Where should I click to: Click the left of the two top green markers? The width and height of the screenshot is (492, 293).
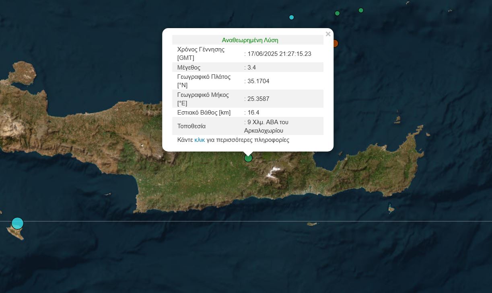(337, 13)
